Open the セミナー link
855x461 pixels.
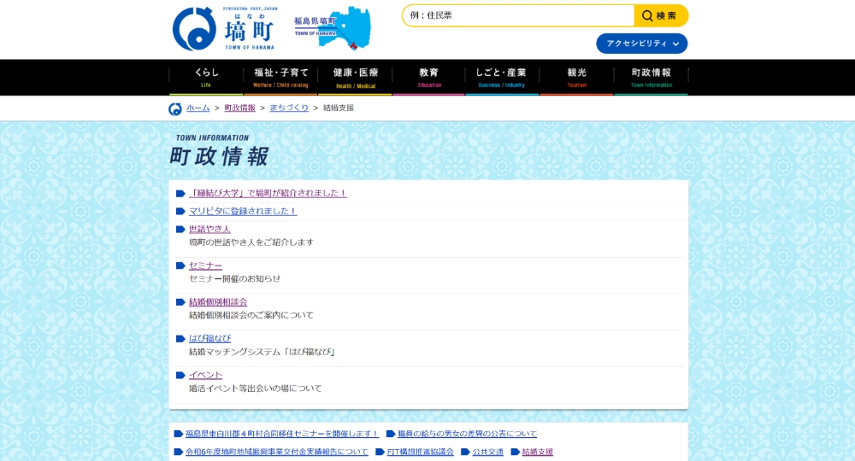click(x=205, y=266)
